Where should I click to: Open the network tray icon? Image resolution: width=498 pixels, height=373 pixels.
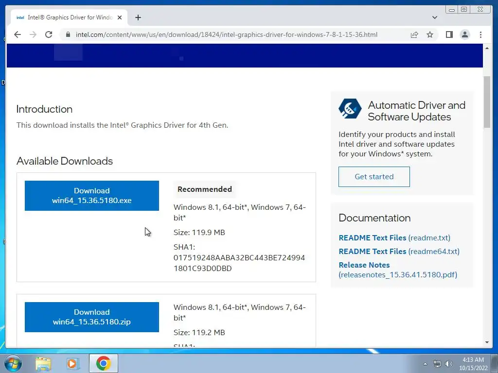tap(437, 364)
